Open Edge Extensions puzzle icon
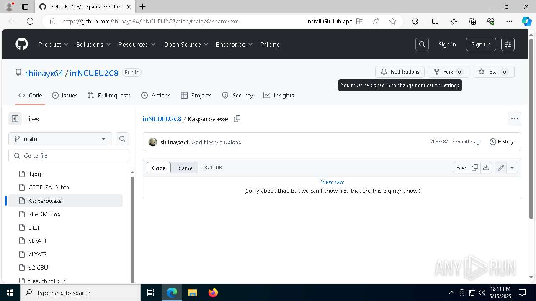The width and height of the screenshot is (536, 301). pos(415,21)
